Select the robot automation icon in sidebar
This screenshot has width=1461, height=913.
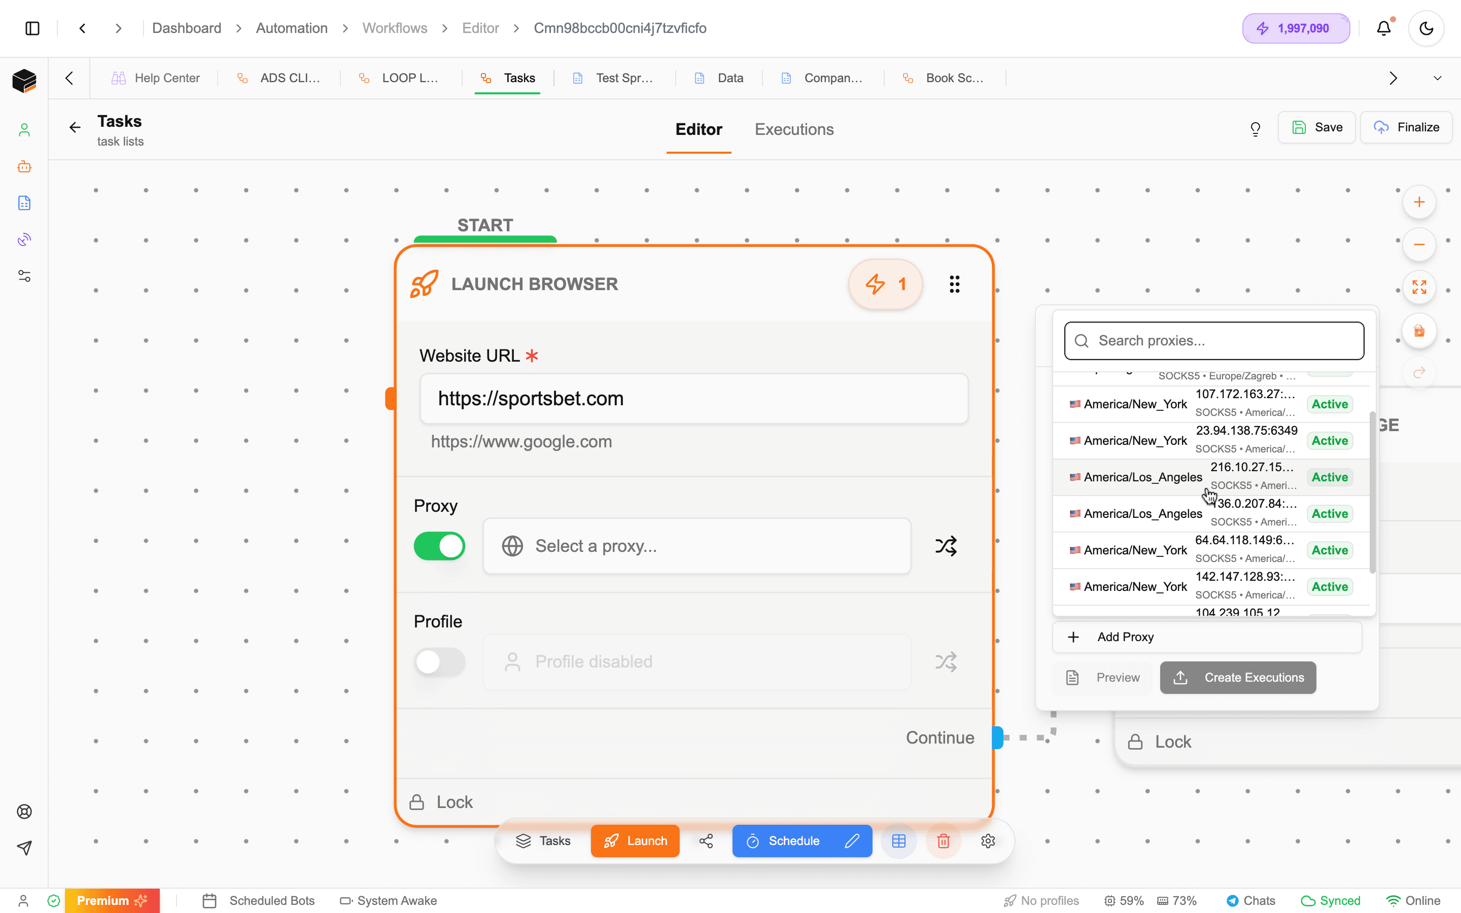pos(24,167)
